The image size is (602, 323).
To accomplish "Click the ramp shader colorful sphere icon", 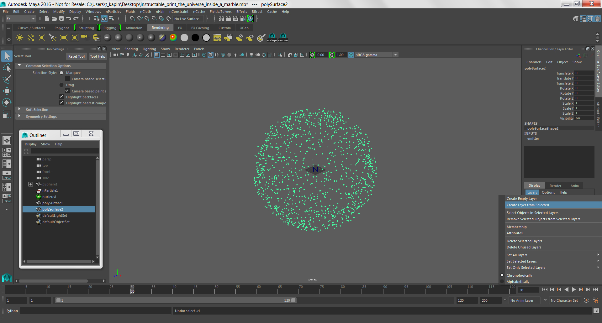I will pos(173,38).
